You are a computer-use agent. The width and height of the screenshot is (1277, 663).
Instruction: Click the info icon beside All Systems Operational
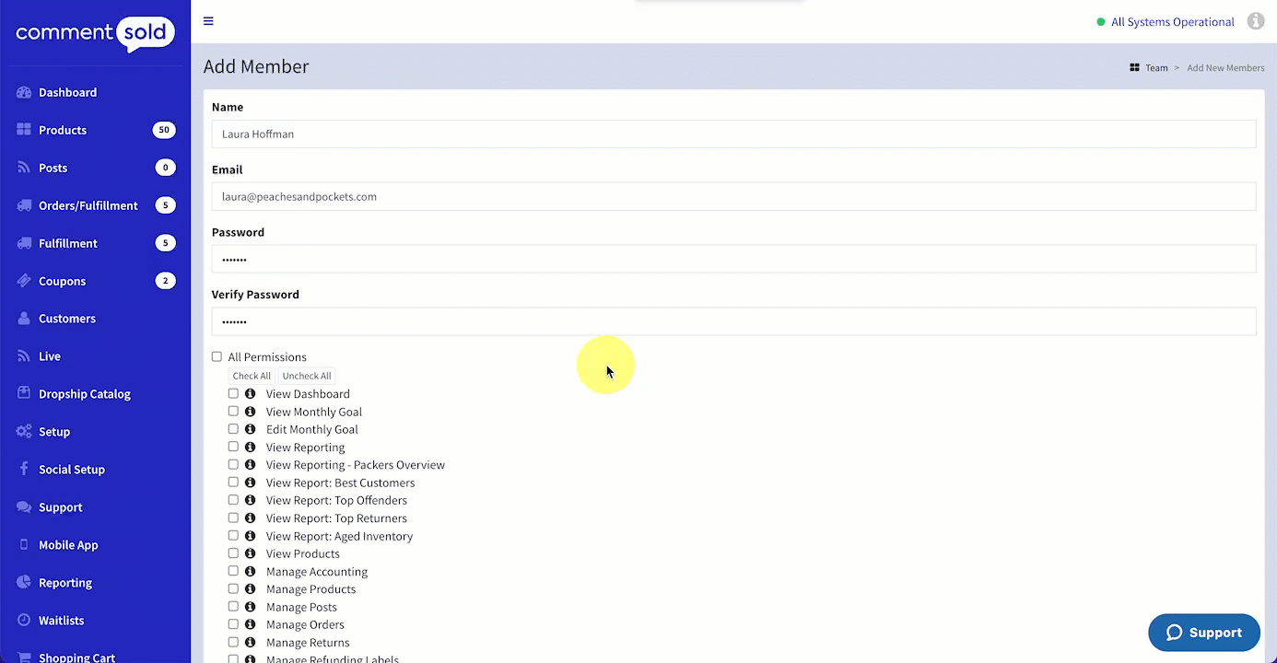click(x=1255, y=21)
